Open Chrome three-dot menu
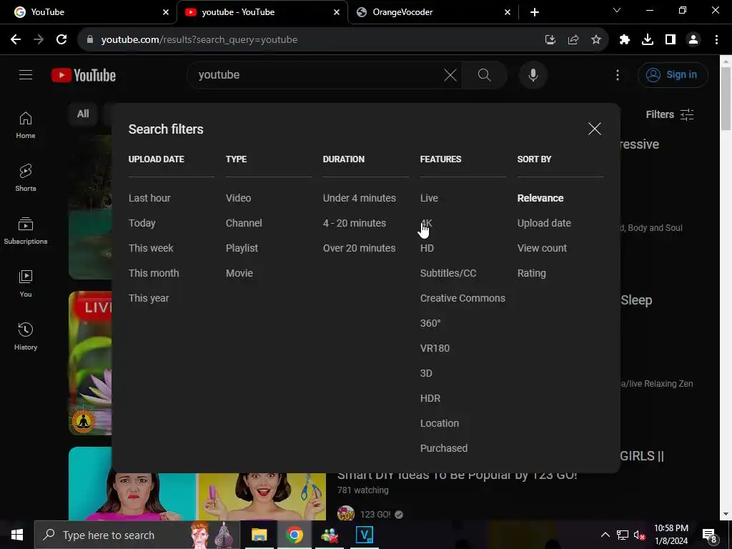Screen dimensions: 732x549 716,40
